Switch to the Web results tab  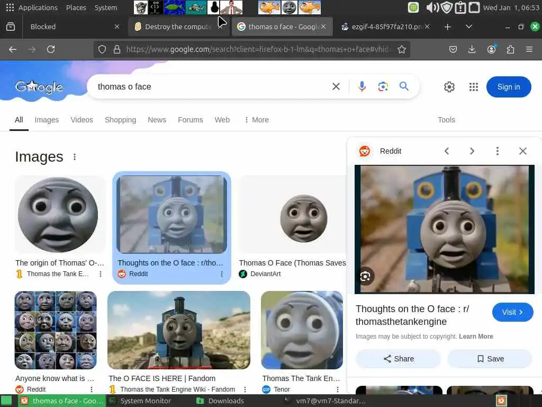[222, 120]
